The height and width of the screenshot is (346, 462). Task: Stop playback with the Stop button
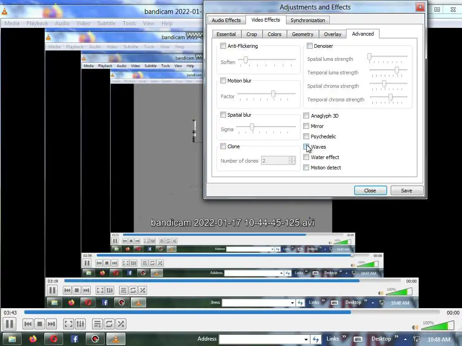(x=40, y=324)
